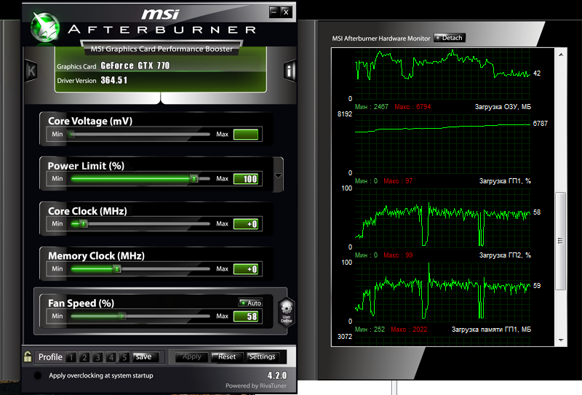Viewport: 582px width, 395px height.
Task: Click the Загрузка ОЗУ, МБ graph label
Action: tap(503, 107)
